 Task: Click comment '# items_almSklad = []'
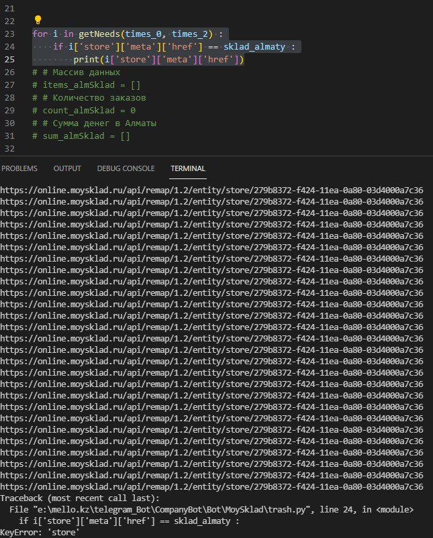click(x=86, y=85)
